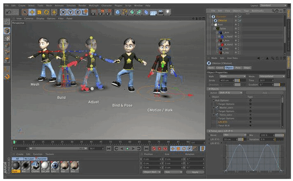This screenshot has height=181, width=293.
Task: Open the Blend dropdown
Action: click(235, 135)
